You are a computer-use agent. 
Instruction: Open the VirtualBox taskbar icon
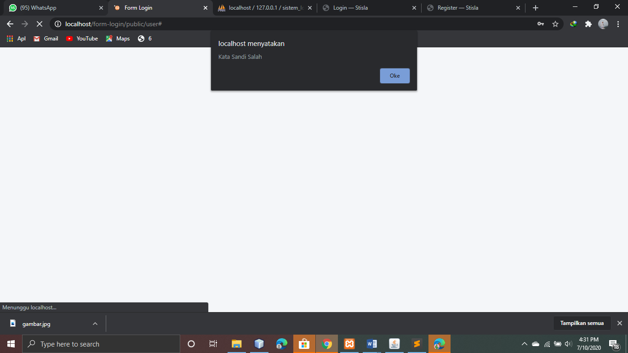point(259,344)
